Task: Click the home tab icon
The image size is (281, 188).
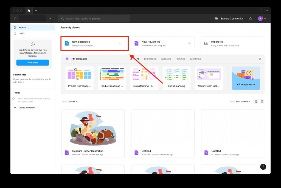Action: pyautogui.click(x=29, y=11)
